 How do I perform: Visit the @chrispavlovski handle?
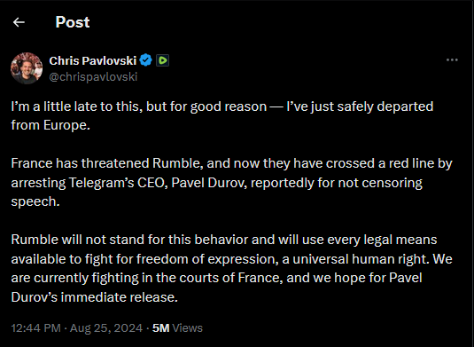[93, 77]
